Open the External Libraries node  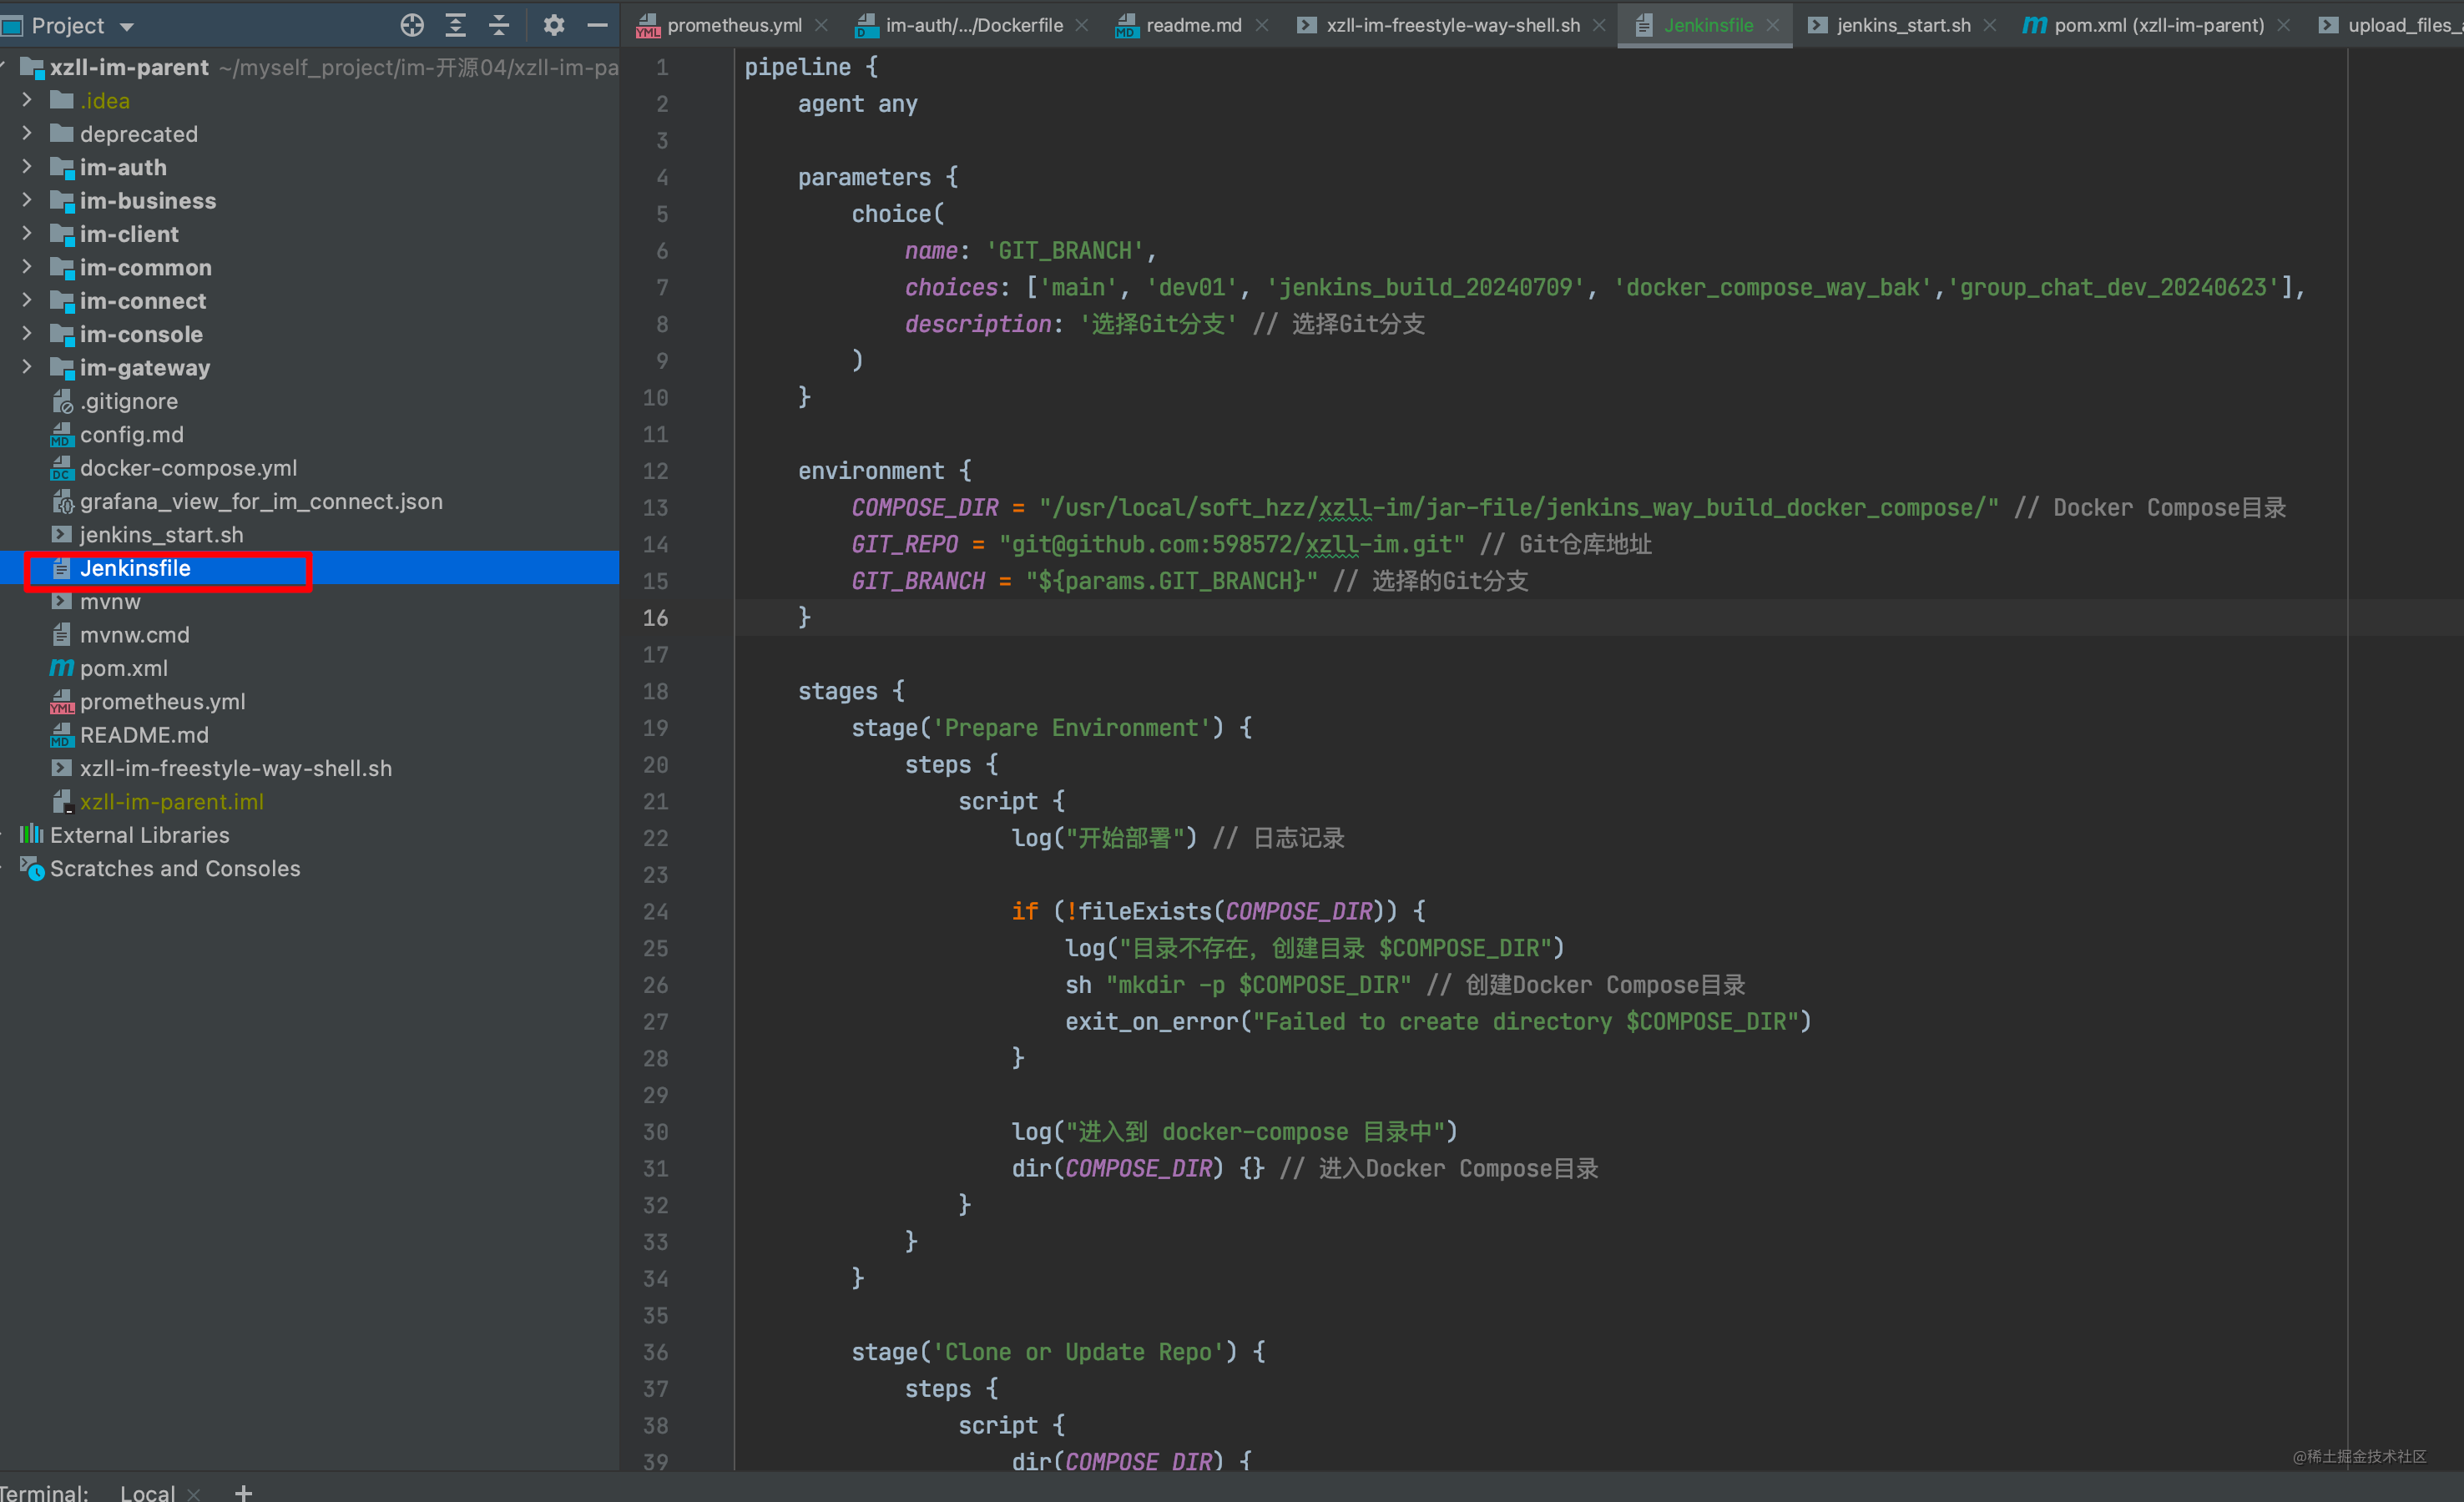pyautogui.click(x=139, y=835)
